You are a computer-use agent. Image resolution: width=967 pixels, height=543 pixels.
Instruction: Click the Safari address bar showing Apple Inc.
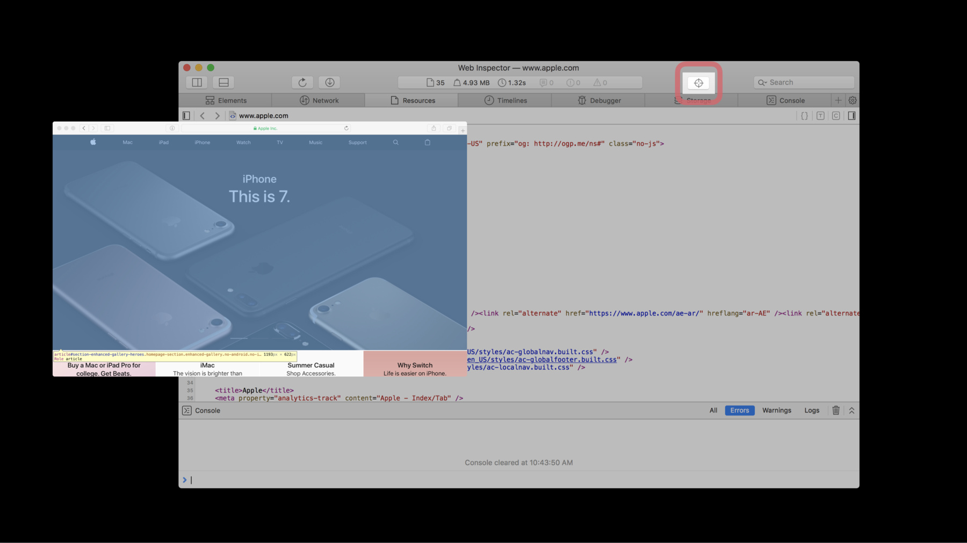click(265, 128)
